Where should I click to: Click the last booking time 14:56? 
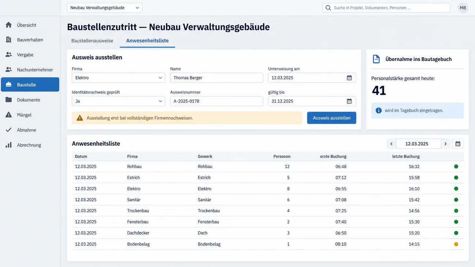pos(414,211)
